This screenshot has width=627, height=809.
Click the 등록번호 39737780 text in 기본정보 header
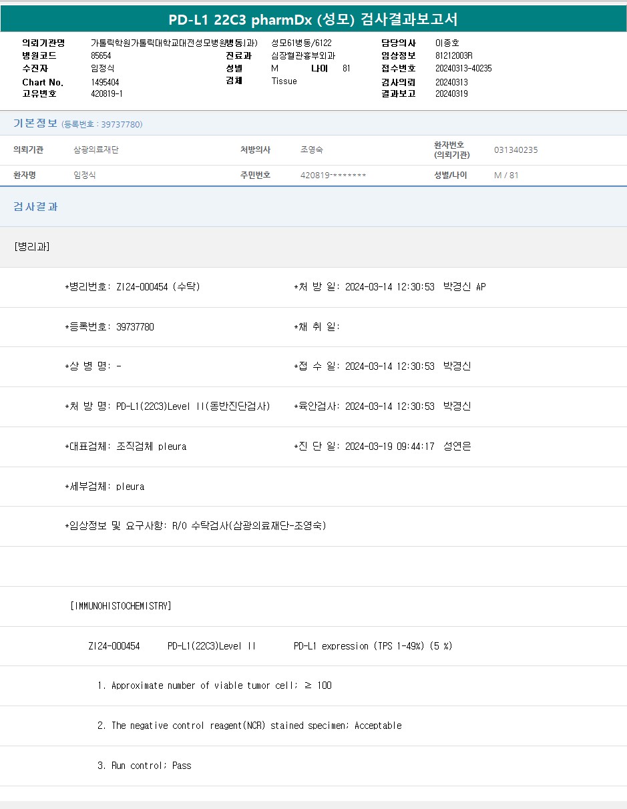tap(101, 124)
